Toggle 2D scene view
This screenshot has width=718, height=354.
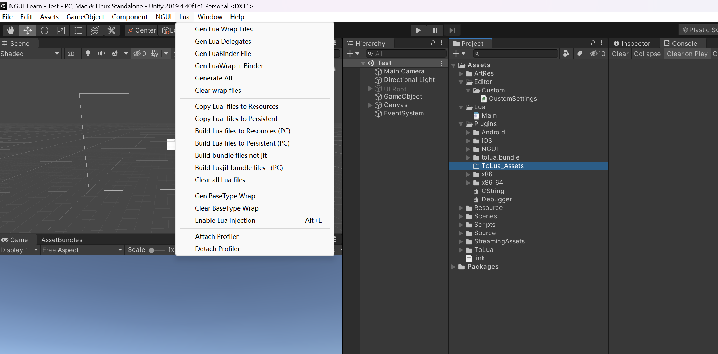[x=71, y=54]
